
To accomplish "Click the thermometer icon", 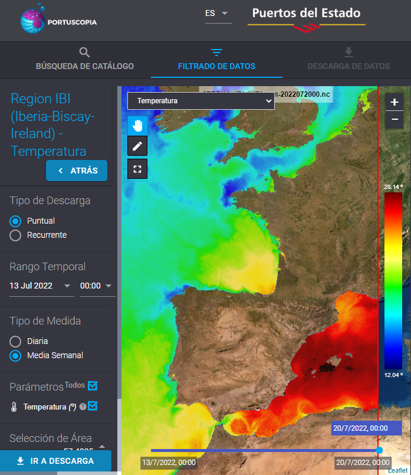I will tap(14, 407).
